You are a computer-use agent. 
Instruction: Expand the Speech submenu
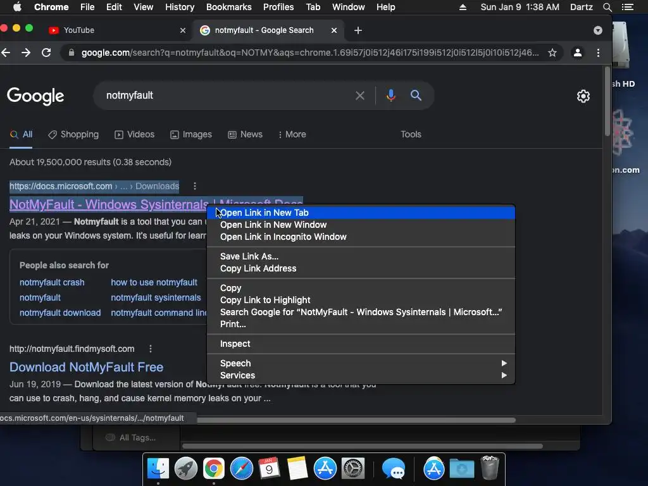[361, 363]
